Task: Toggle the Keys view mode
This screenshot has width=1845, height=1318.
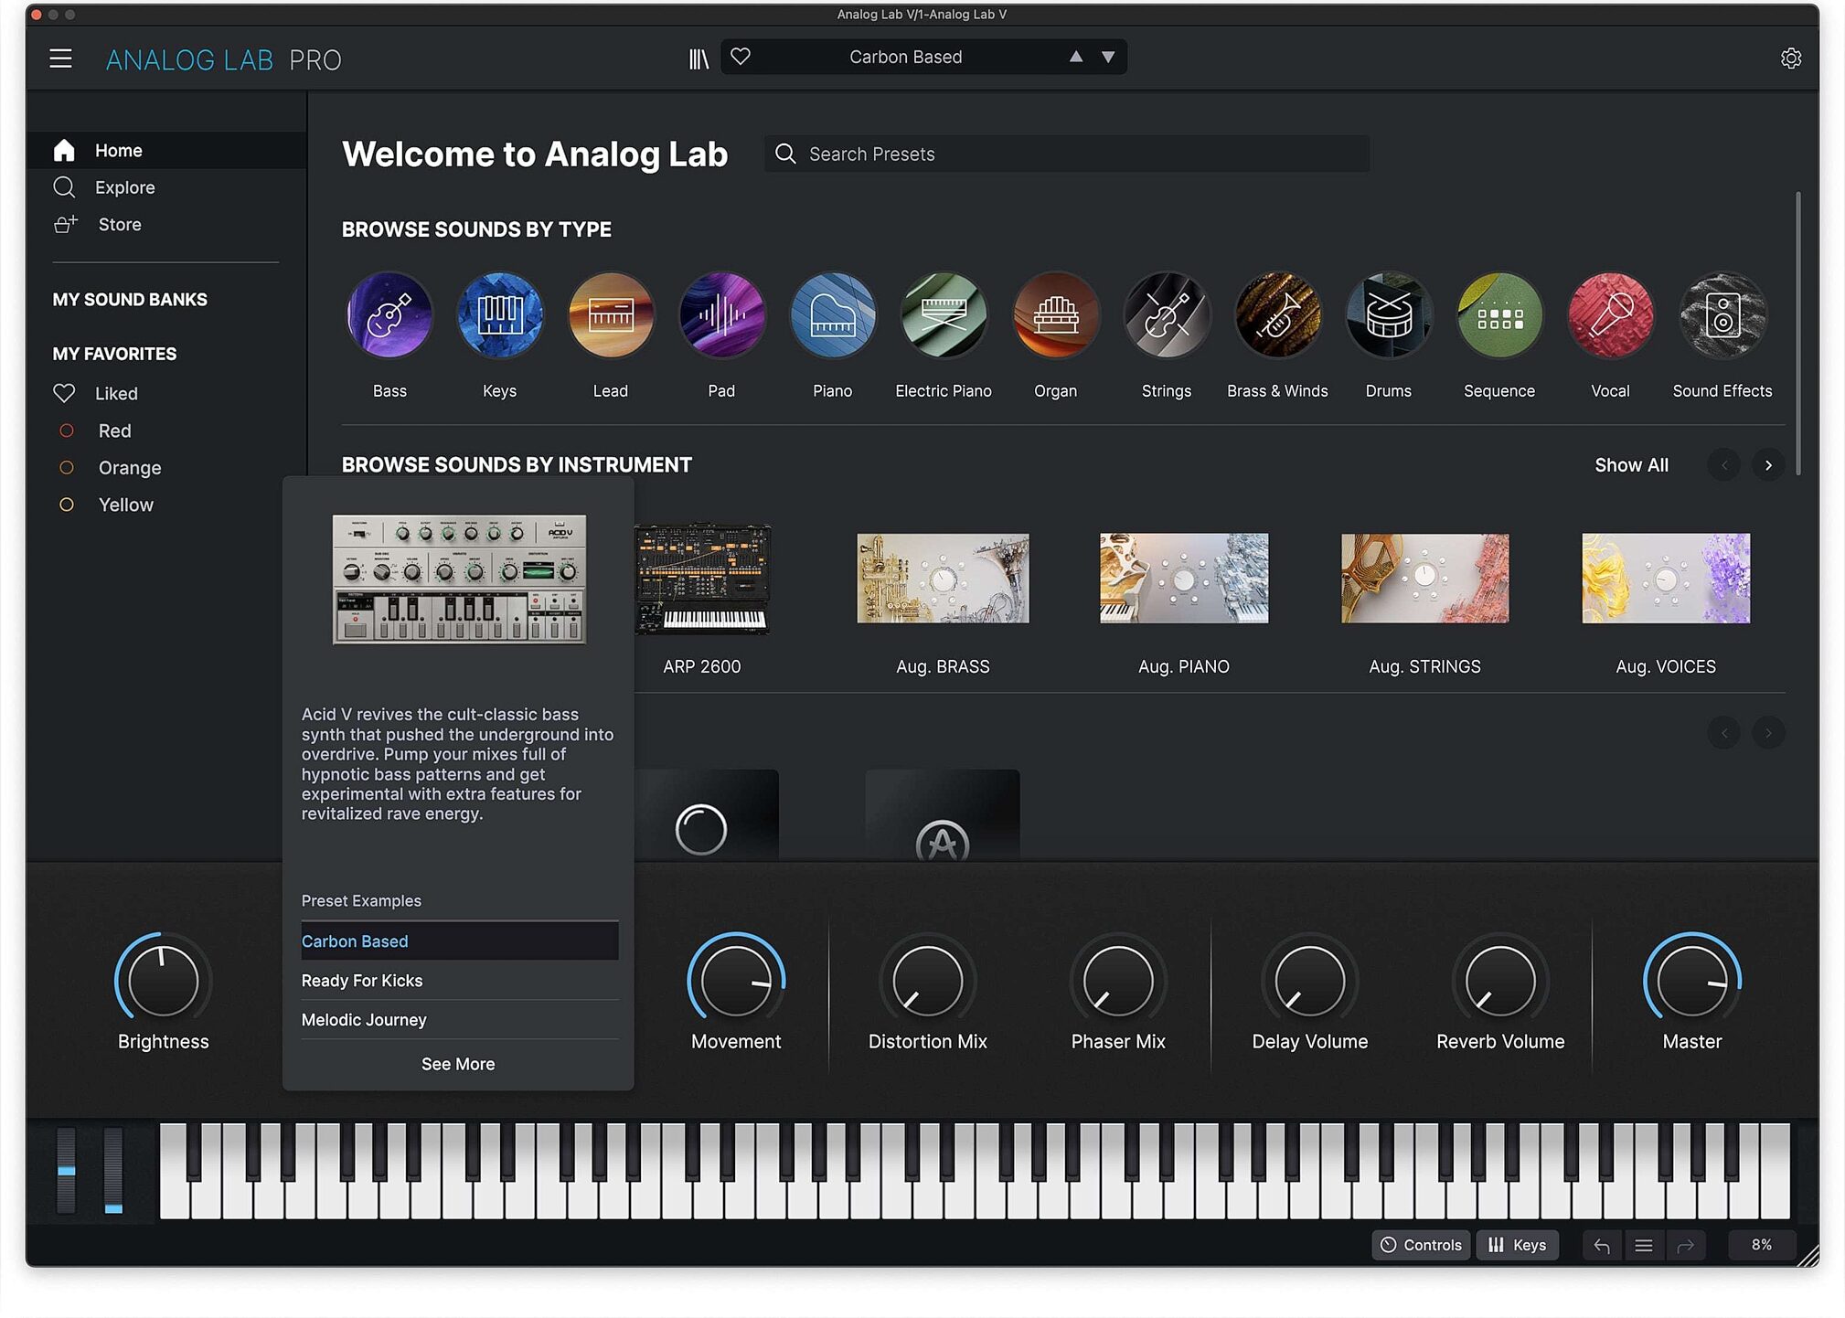Action: pos(1518,1244)
